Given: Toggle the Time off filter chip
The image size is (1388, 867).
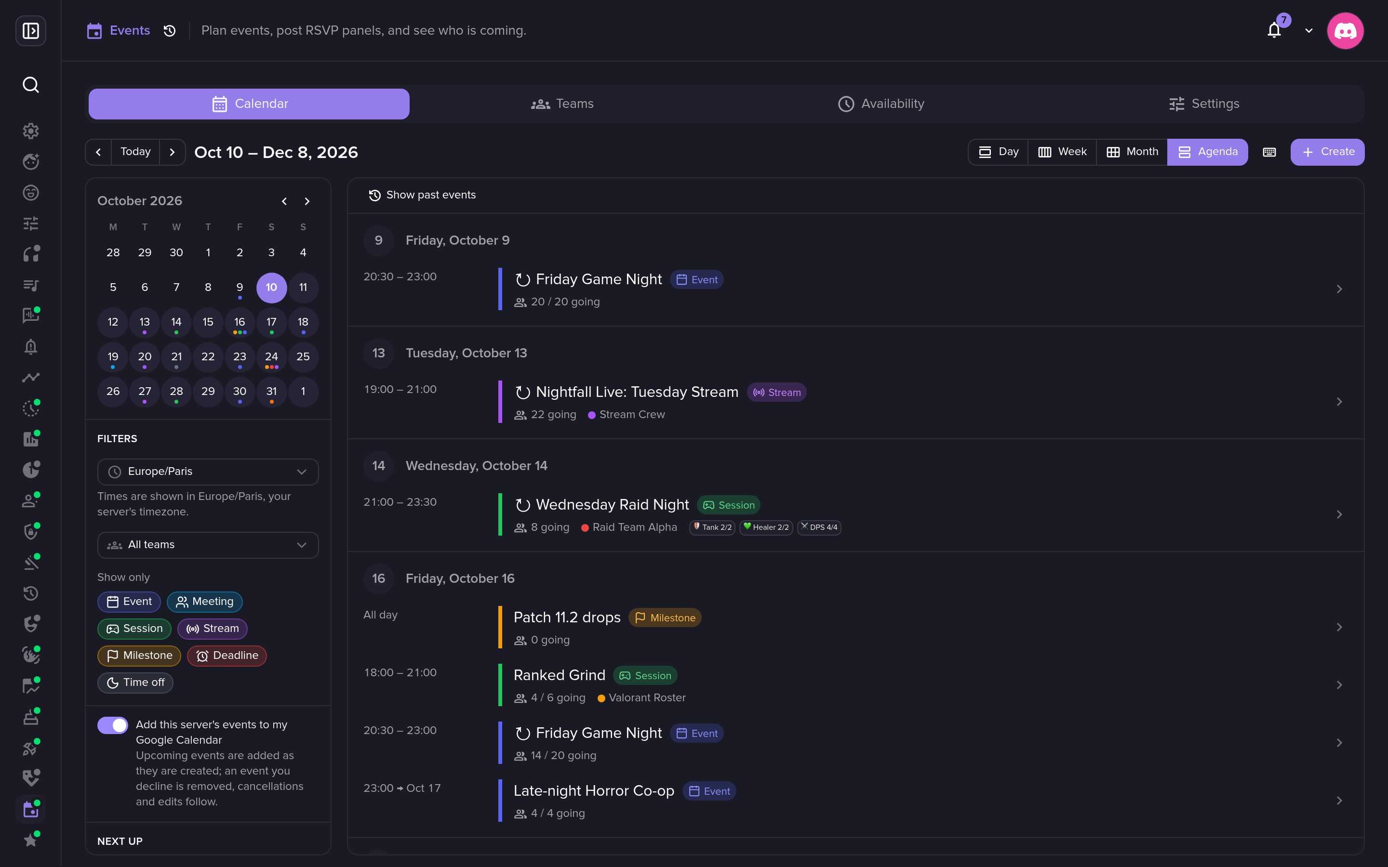Looking at the screenshot, I should click(135, 683).
